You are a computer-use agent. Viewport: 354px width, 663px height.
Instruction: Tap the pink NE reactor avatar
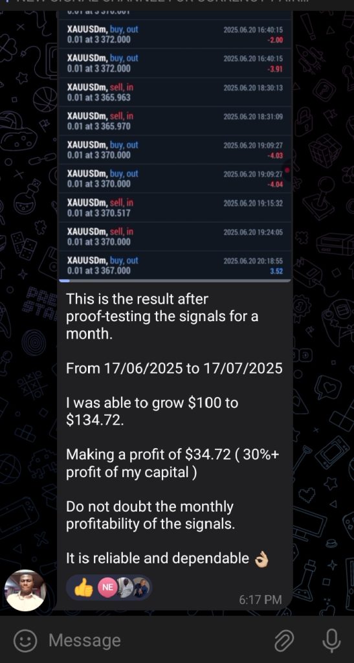(x=107, y=587)
